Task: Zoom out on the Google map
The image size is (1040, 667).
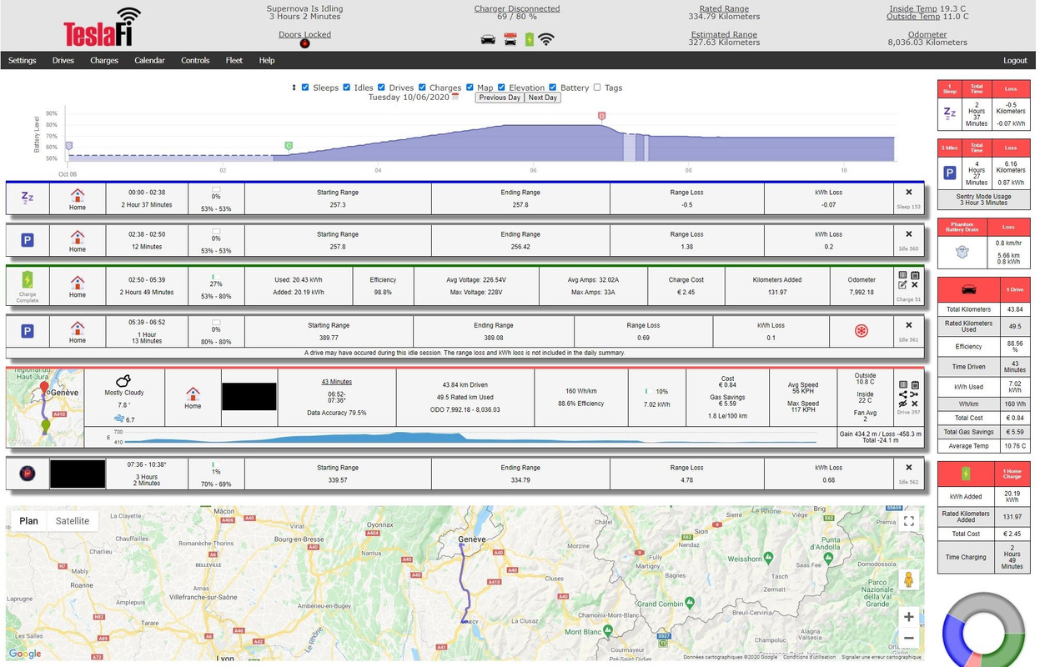Action: tap(908, 639)
